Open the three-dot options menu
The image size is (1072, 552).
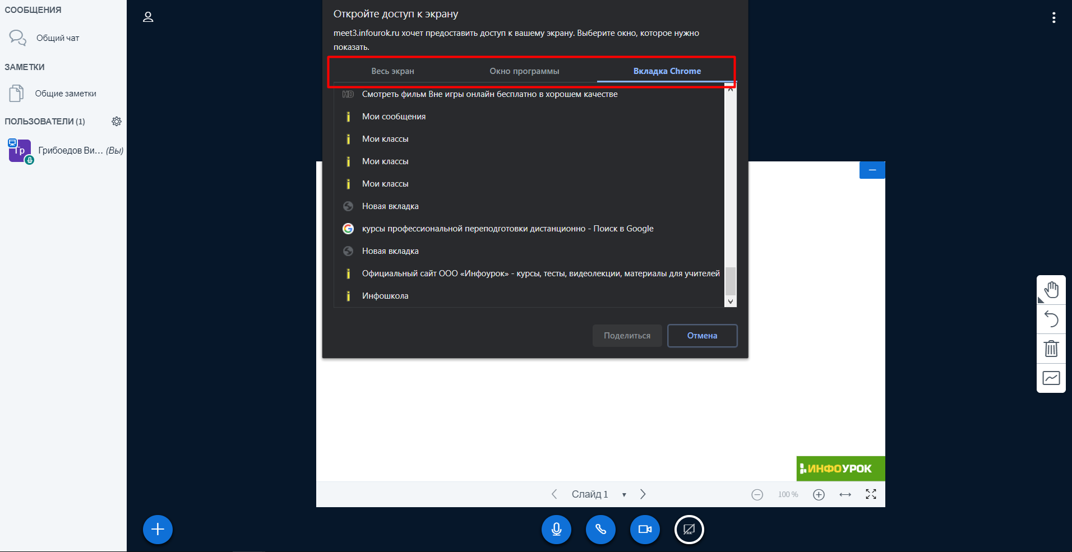point(1054,18)
